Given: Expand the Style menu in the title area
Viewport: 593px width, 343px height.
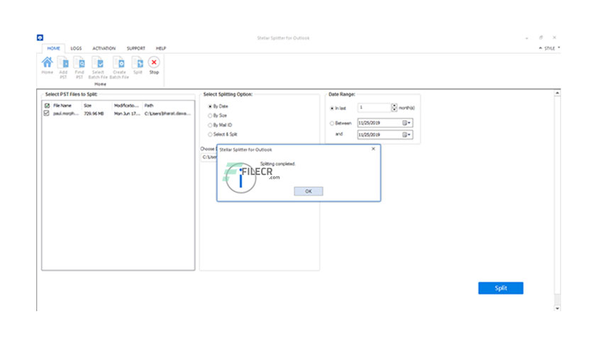Looking at the screenshot, I should pos(552,48).
